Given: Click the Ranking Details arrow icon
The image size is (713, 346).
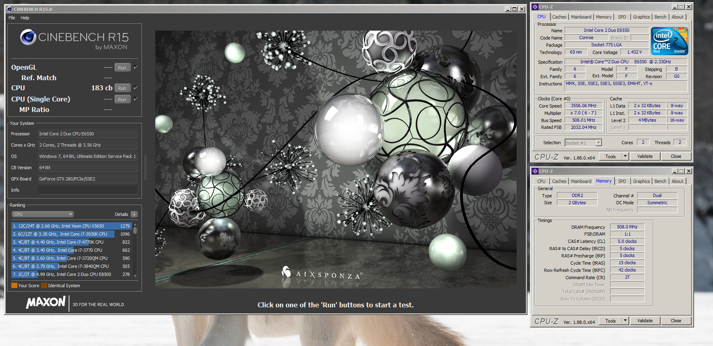Looking at the screenshot, I should click(134, 214).
